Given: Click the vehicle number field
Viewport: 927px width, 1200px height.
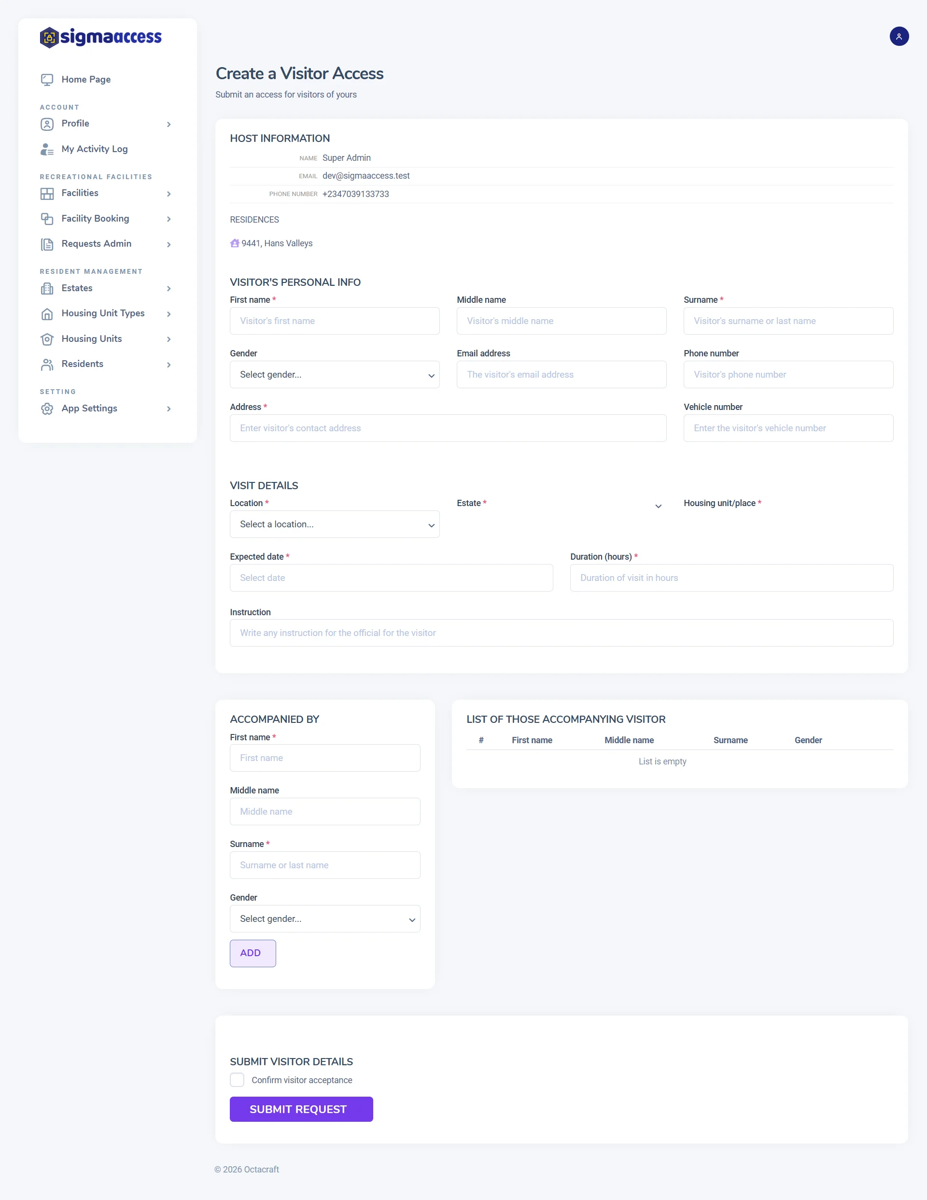Looking at the screenshot, I should tap(788, 428).
